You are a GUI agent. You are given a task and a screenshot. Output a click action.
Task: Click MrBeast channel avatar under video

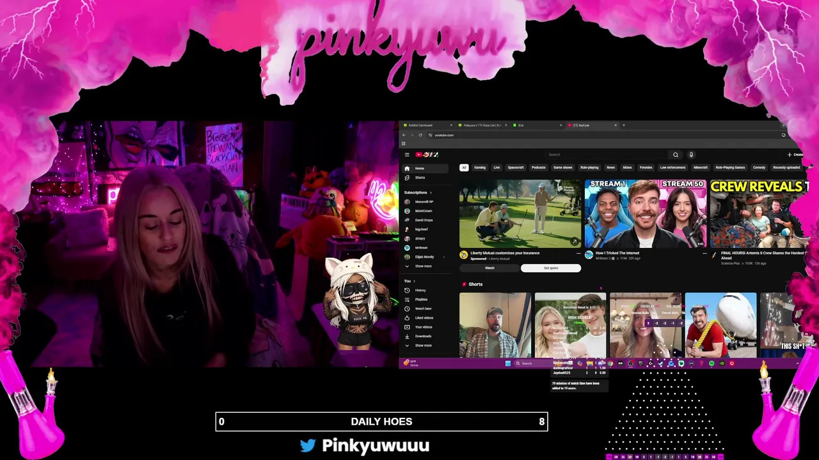pos(589,255)
